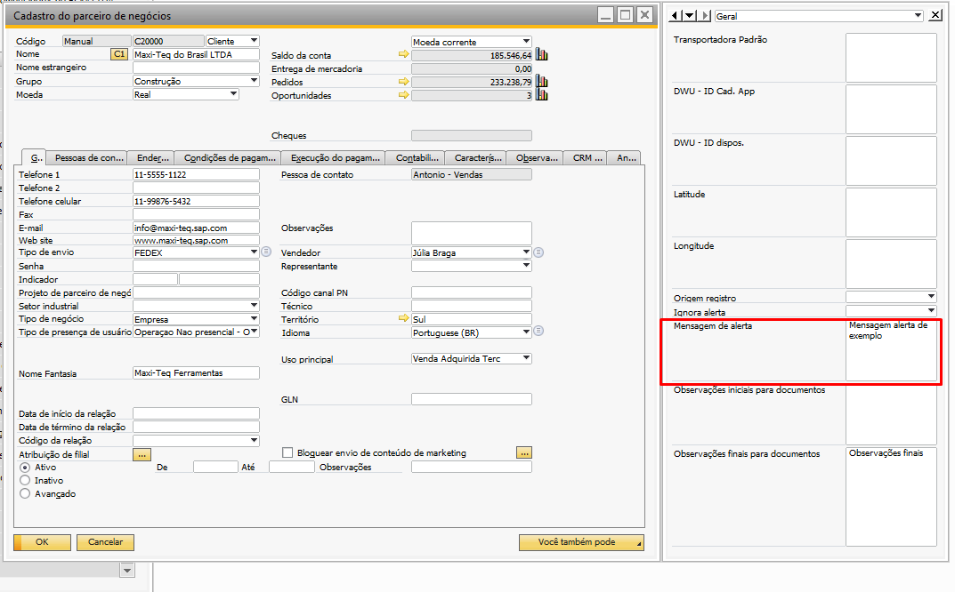Screen dimensions: 955x592
Task: Open the Oportunidades chart icon
Action: pyautogui.click(x=541, y=95)
